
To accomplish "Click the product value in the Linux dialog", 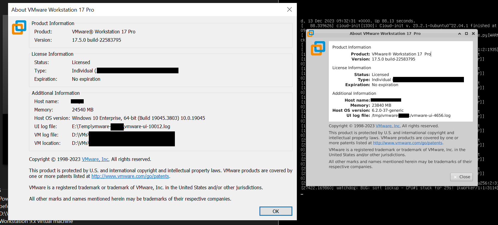I will coord(401,54).
